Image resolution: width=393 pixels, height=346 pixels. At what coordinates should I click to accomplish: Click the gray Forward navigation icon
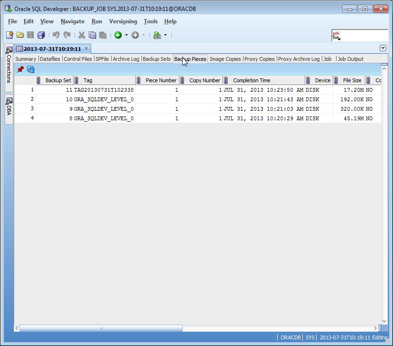[x=135, y=35]
